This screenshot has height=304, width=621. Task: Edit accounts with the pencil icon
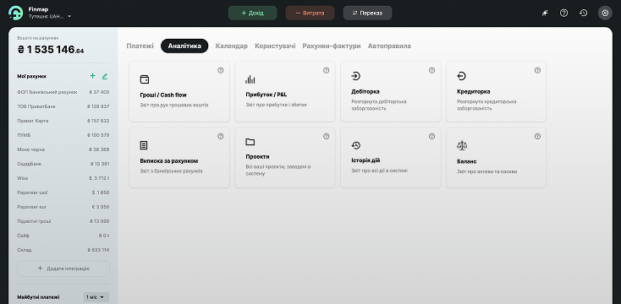tap(105, 76)
